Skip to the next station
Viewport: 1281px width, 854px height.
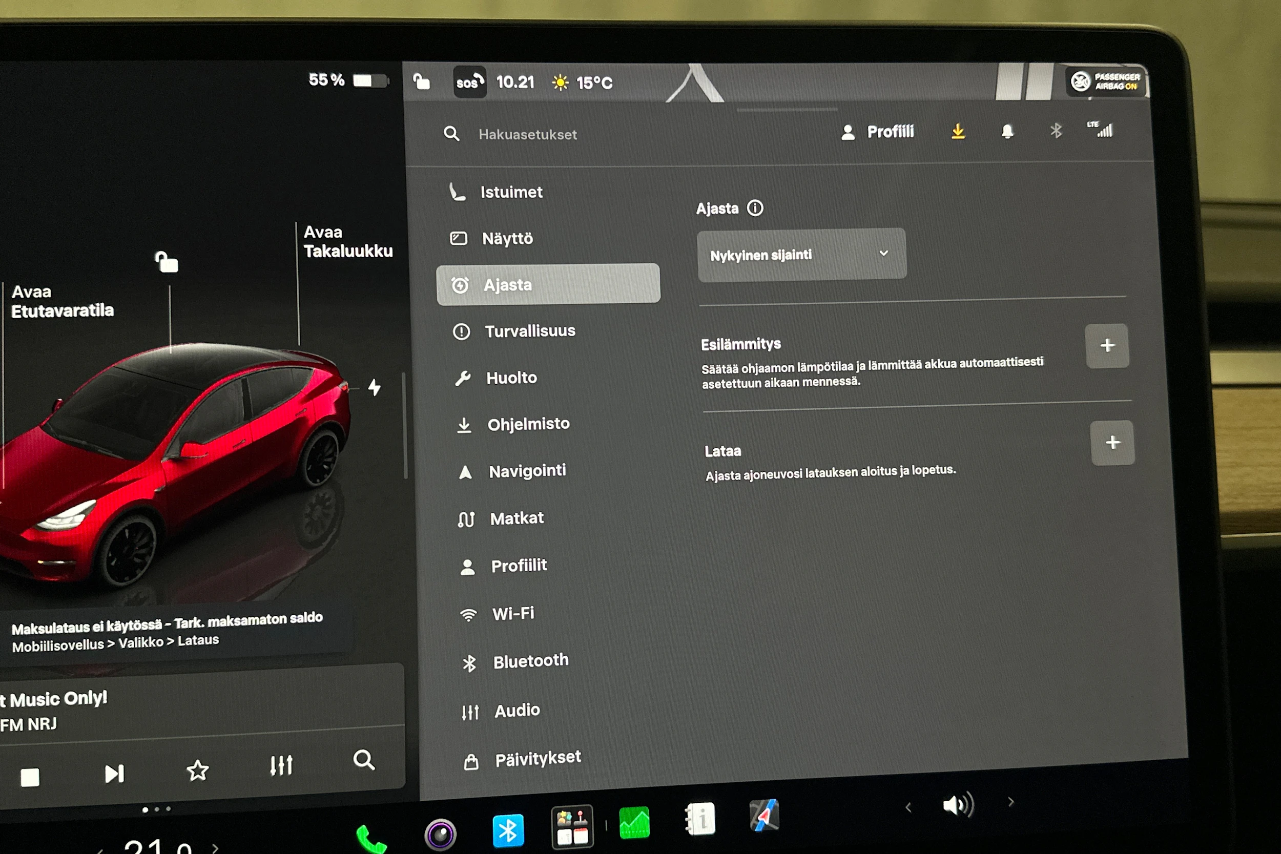(114, 774)
